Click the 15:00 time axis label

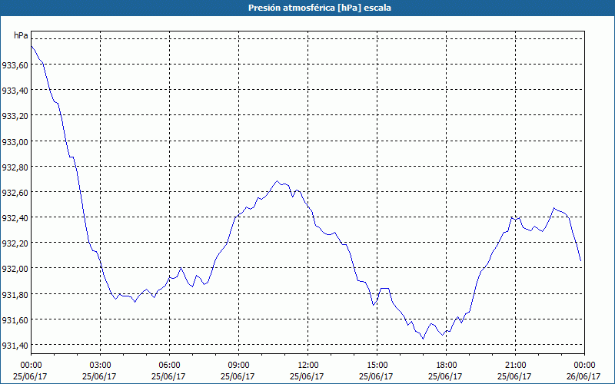point(377,366)
